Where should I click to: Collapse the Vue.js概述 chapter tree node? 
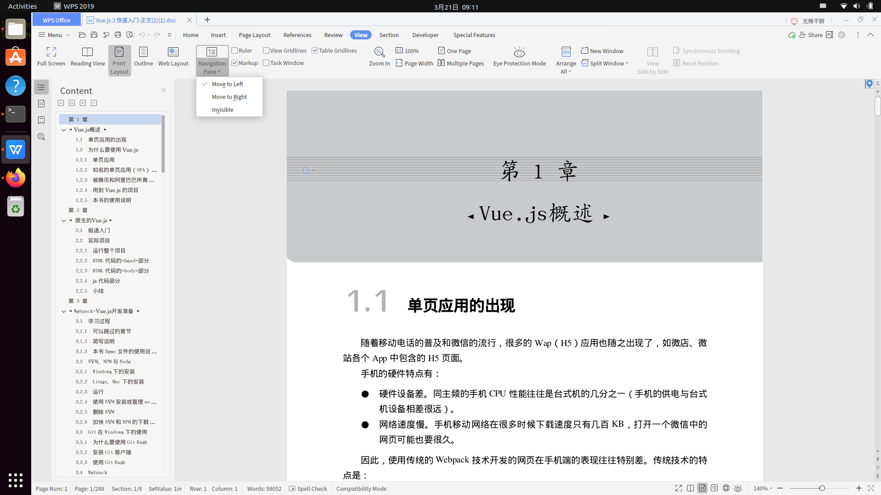point(64,130)
